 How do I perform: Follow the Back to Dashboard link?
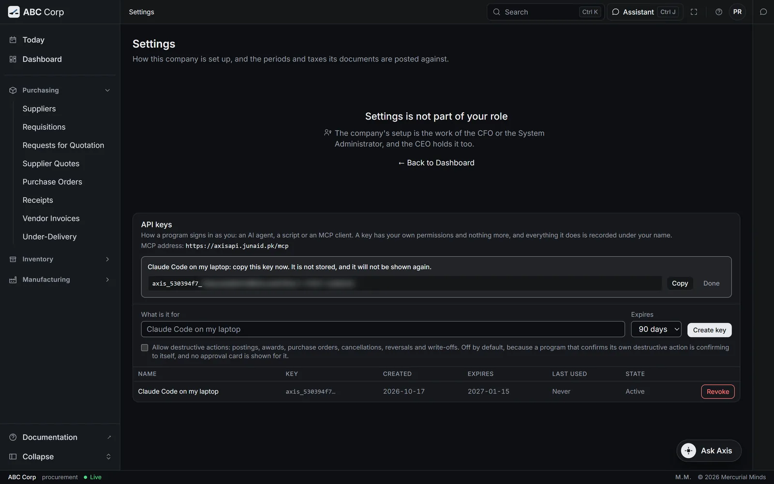[x=436, y=163]
